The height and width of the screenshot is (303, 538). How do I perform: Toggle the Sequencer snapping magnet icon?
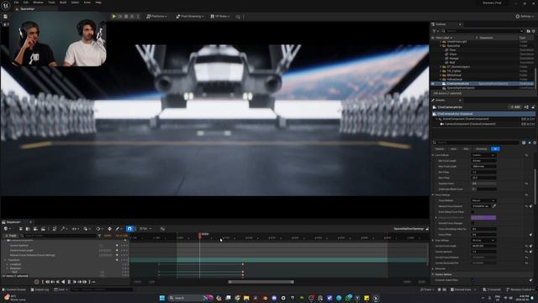click(129, 228)
